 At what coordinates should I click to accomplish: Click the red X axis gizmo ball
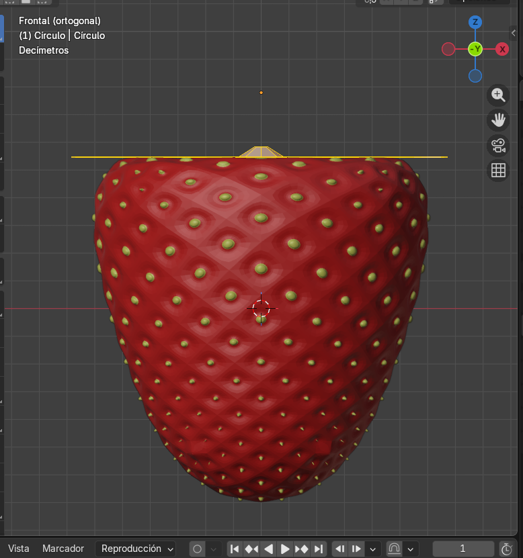pos(502,49)
